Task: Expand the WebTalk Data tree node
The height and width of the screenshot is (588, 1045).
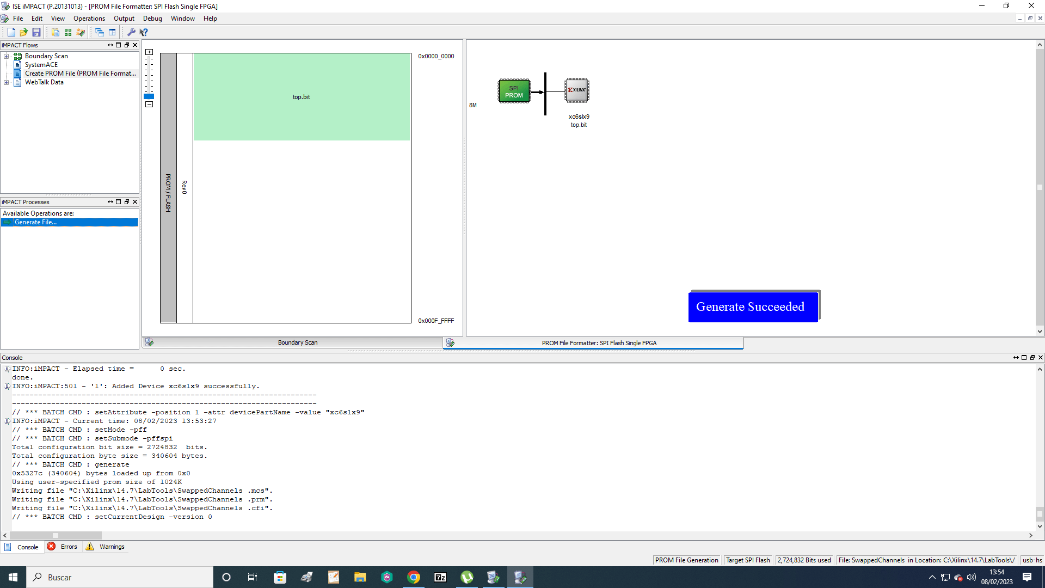Action: coord(7,82)
